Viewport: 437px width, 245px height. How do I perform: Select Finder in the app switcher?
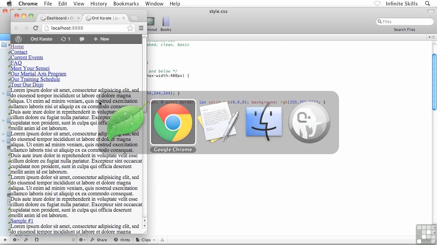264,122
